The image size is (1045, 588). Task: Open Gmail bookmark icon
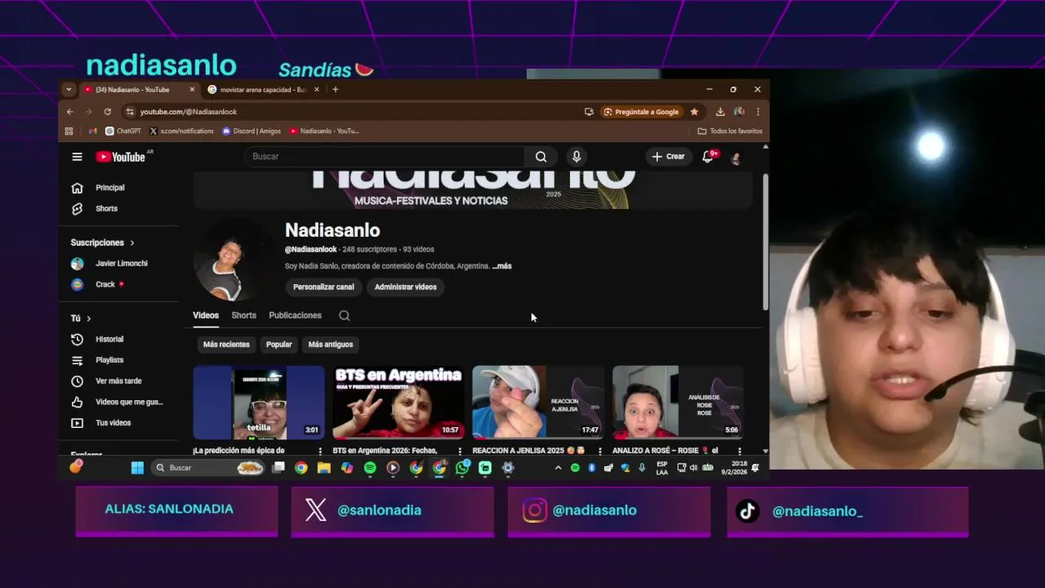(92, 131)
